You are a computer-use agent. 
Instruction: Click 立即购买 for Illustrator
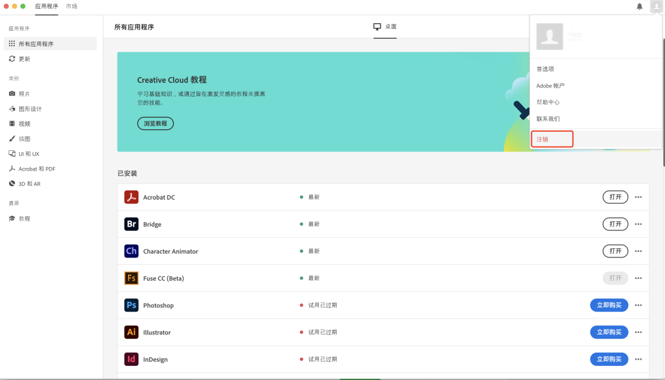[609, 332]
